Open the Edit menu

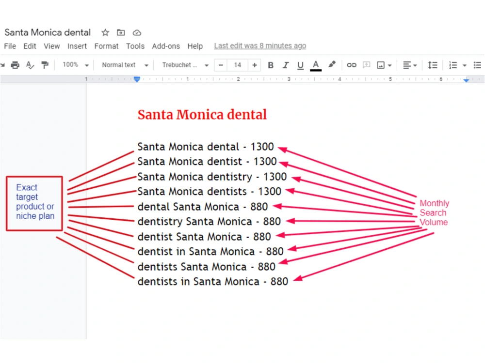point(30,46)
